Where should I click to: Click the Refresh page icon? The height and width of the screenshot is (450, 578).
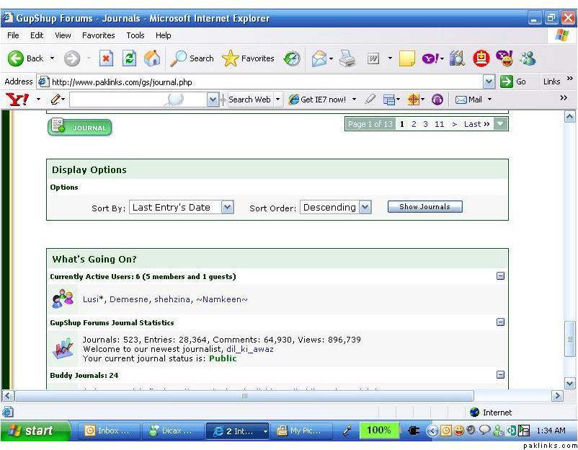pos(129,58)
